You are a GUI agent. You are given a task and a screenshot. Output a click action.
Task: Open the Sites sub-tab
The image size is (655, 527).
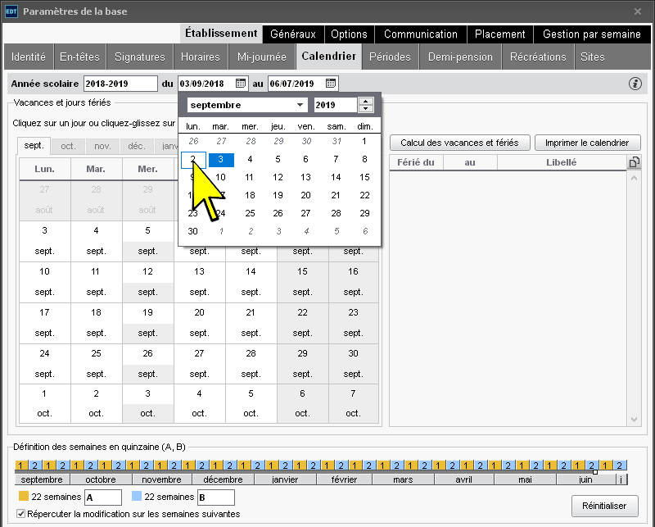pos(592,57)
